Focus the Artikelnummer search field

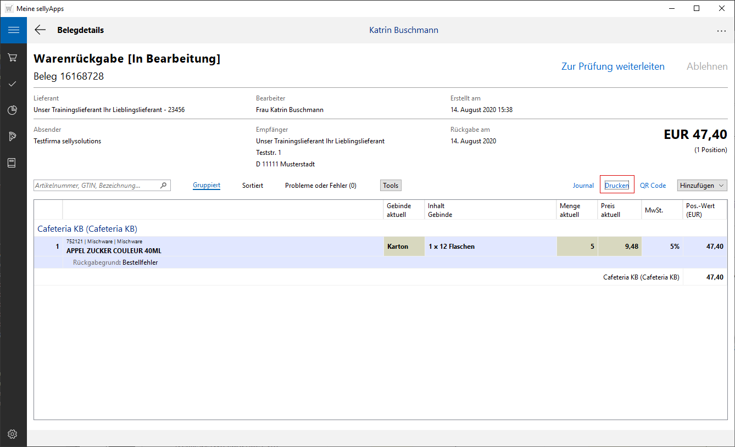click(x=96, y=186)
